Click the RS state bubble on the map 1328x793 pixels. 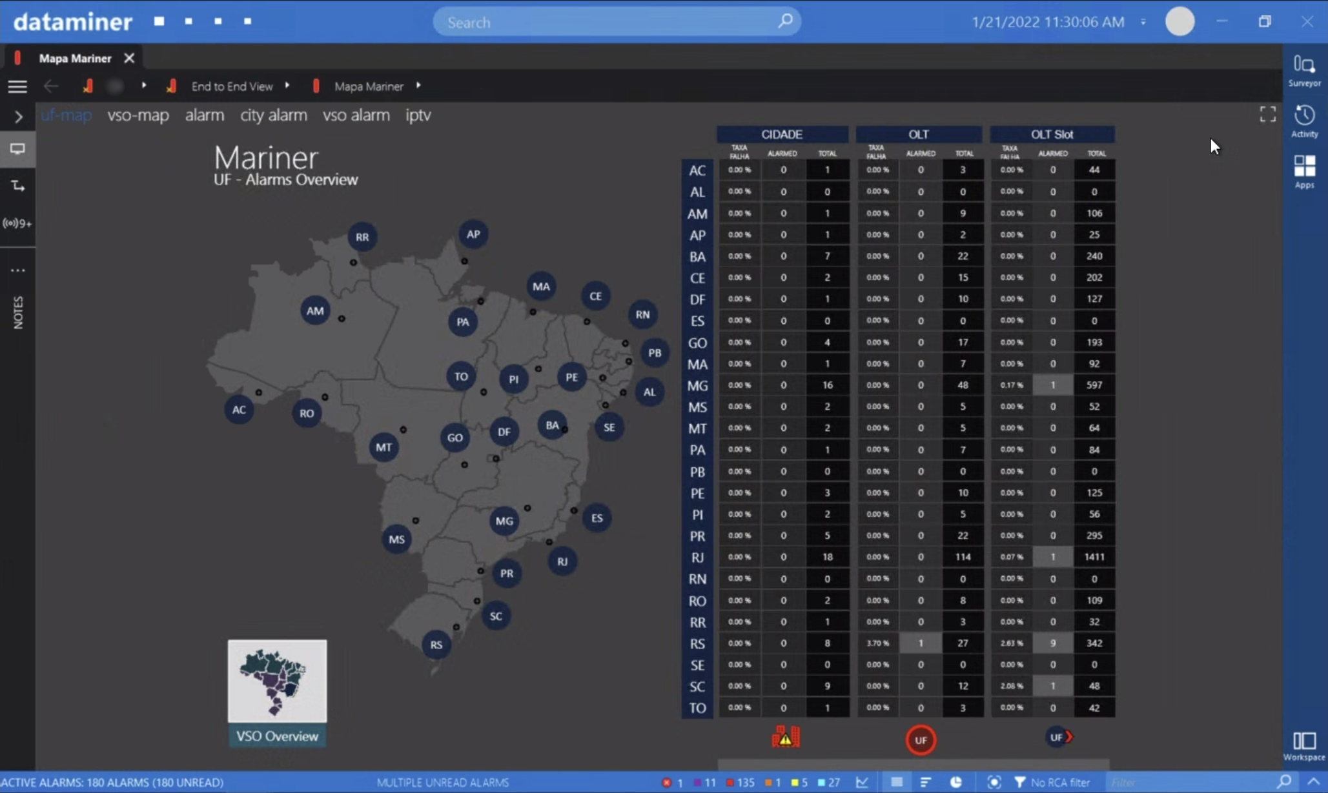(x=436, y=645)
